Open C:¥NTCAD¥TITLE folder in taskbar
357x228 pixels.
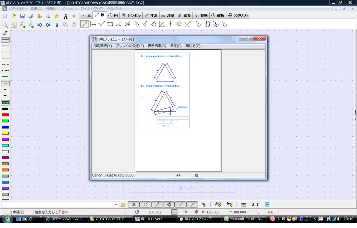coord(110,219)
